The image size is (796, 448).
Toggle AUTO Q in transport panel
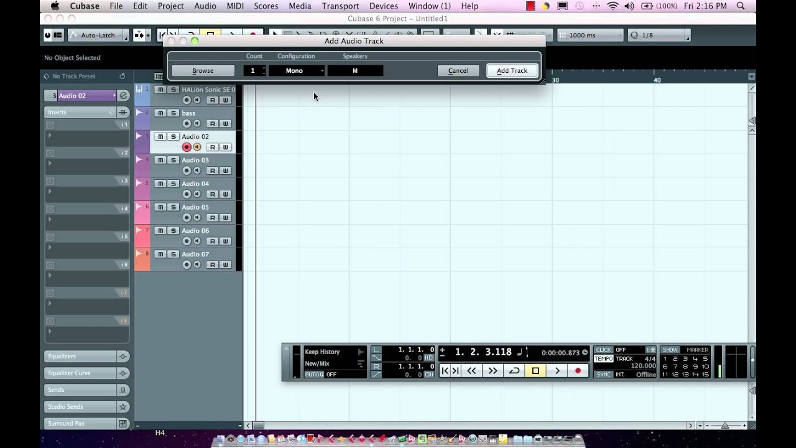[314, 375]
